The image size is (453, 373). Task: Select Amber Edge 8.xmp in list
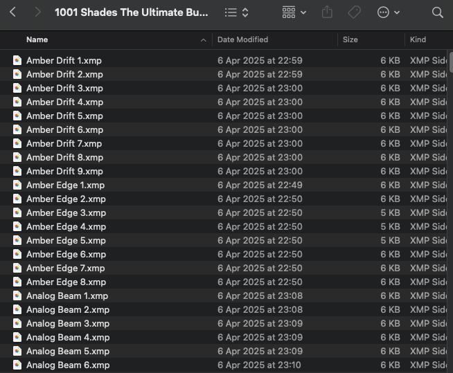tap(66, 282)
